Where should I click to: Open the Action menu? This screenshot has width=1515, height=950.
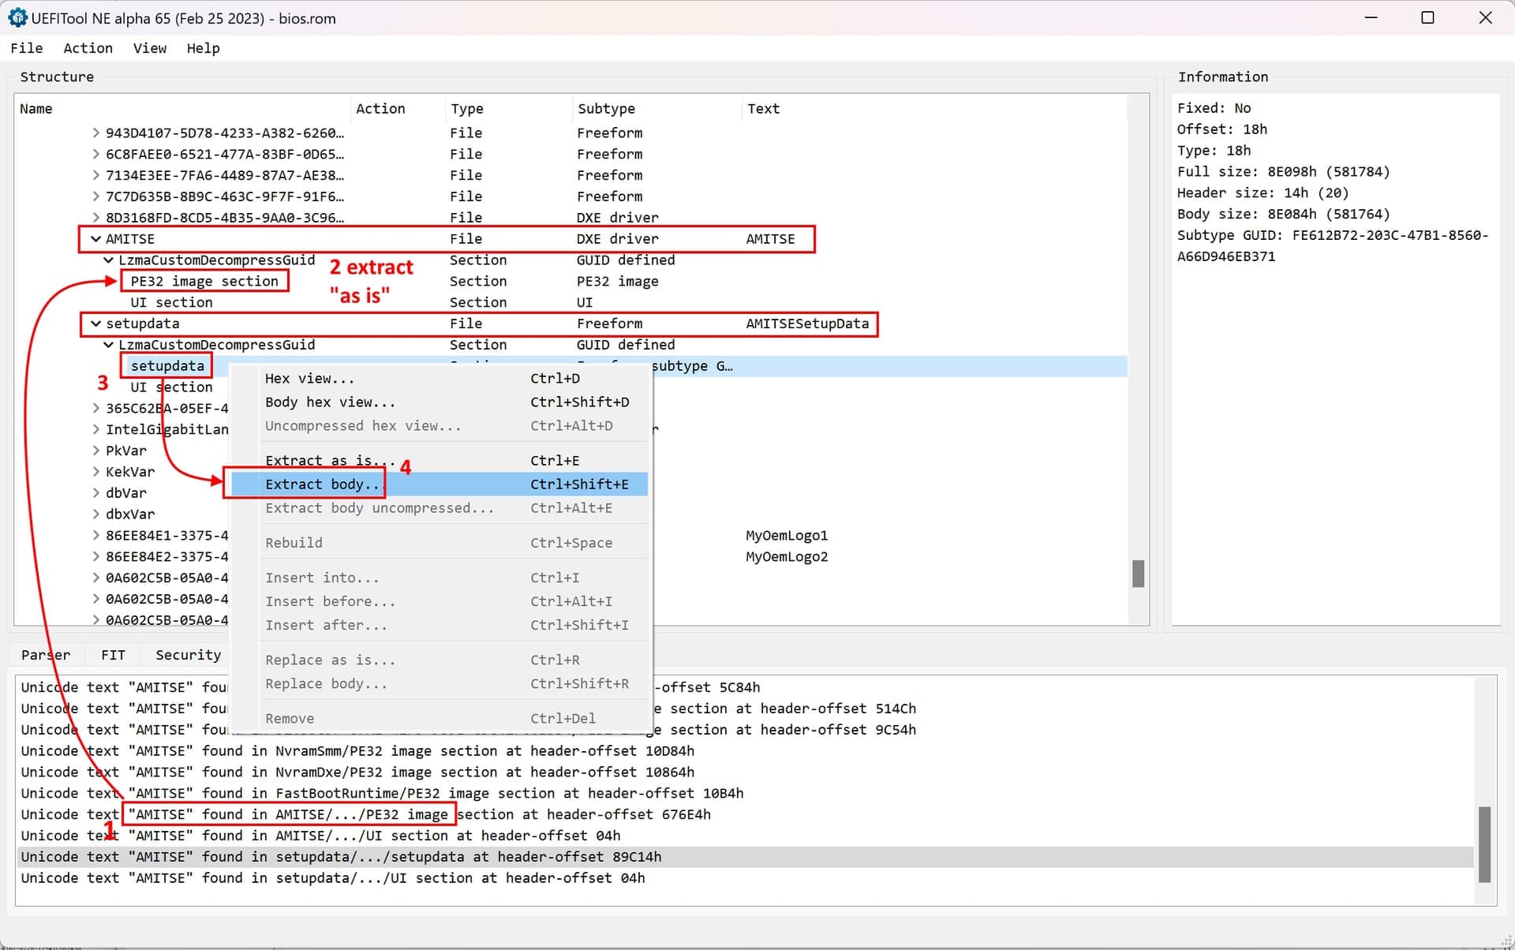pyautogui.click(x=88, y=48)
